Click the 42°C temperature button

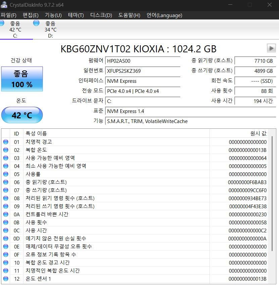pos(22,115)
